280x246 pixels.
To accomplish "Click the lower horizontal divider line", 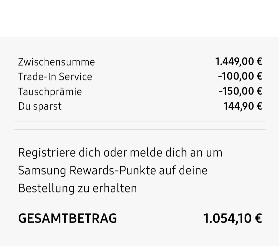I will 140,129.
